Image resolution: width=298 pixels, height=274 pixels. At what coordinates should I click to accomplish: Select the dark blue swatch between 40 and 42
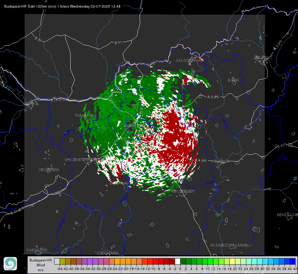coord(293,262)
